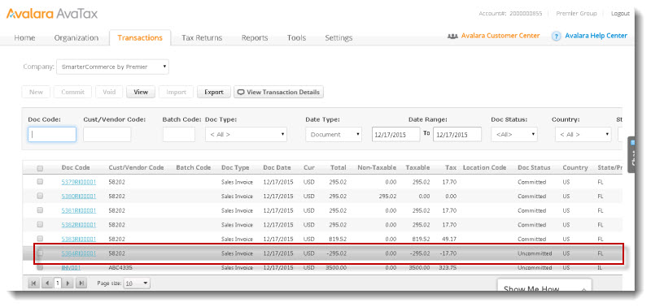This screenshot has width=651, height=307.
Task: Open the Page size dropdown
Action: click(137, 283)
